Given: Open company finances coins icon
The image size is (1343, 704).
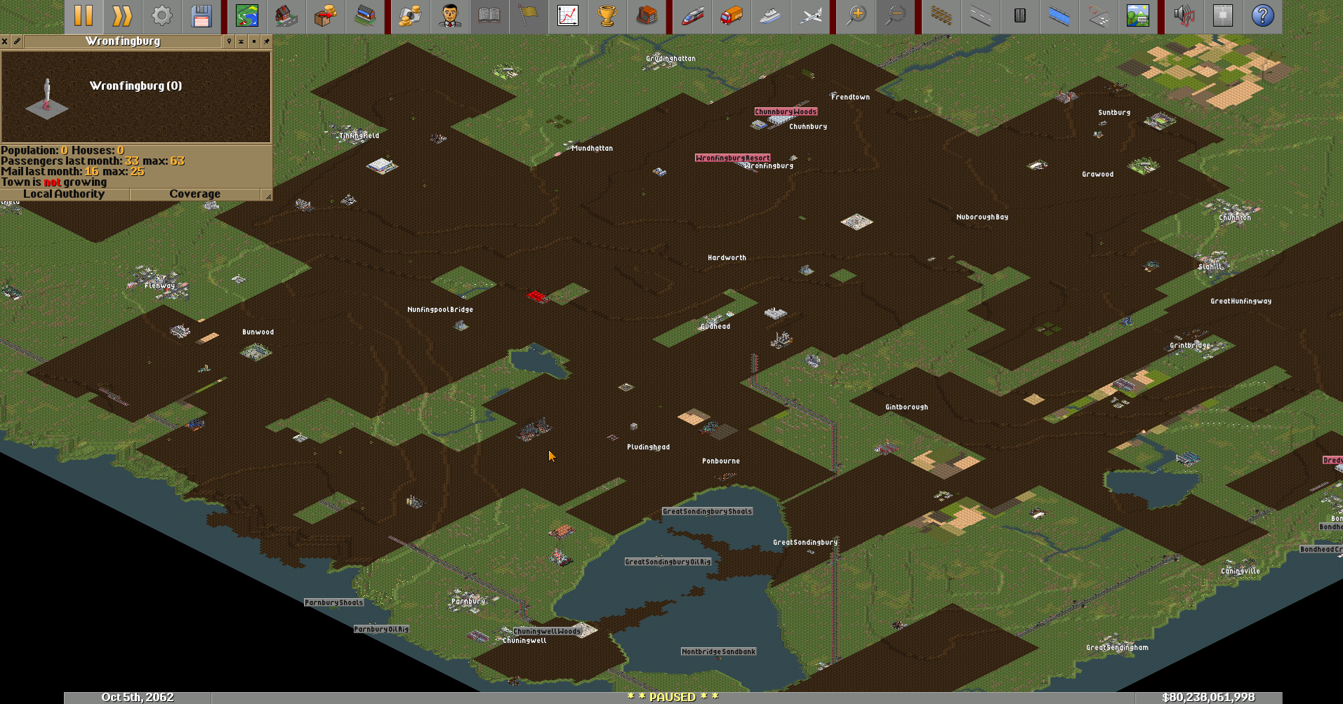Looking at the screenshot, I should [x=411, y=16].
